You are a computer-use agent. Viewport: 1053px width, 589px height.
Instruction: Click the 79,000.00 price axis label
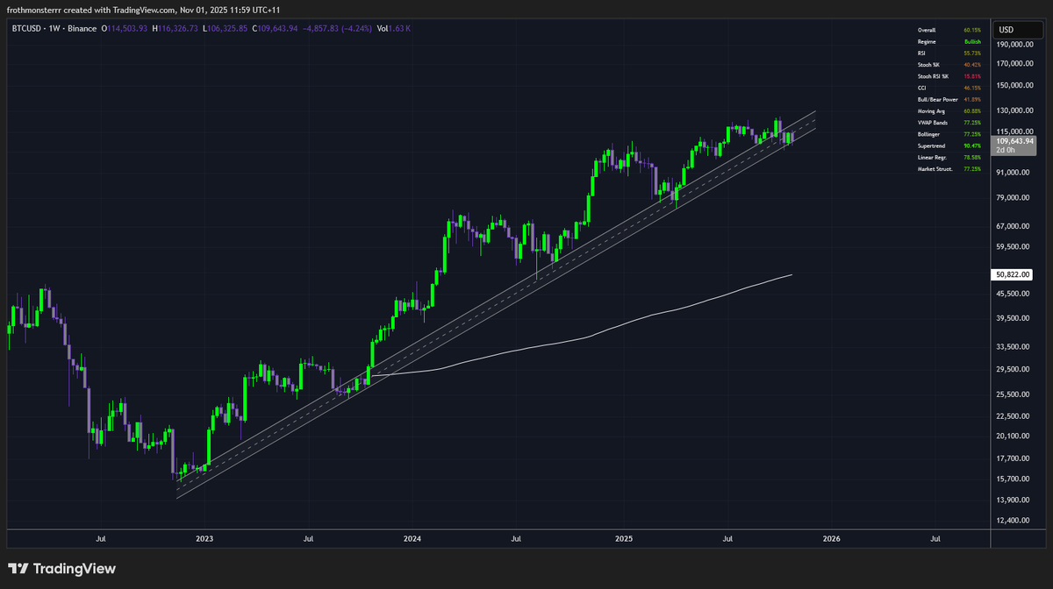tap(1014, 198)
